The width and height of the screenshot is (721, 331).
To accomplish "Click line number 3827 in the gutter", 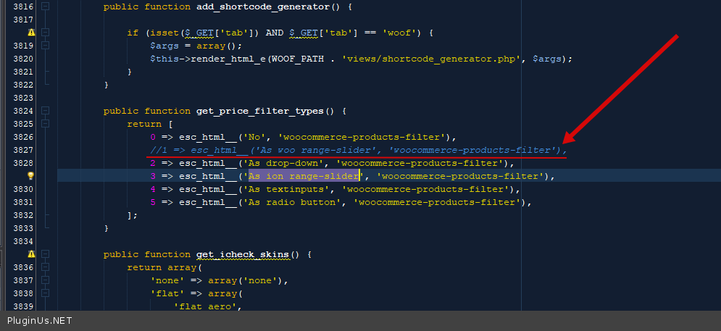I will click(x=23, y=150).
